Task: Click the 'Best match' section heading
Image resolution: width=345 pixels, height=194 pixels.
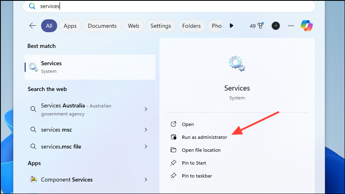Action: point(41,46)
